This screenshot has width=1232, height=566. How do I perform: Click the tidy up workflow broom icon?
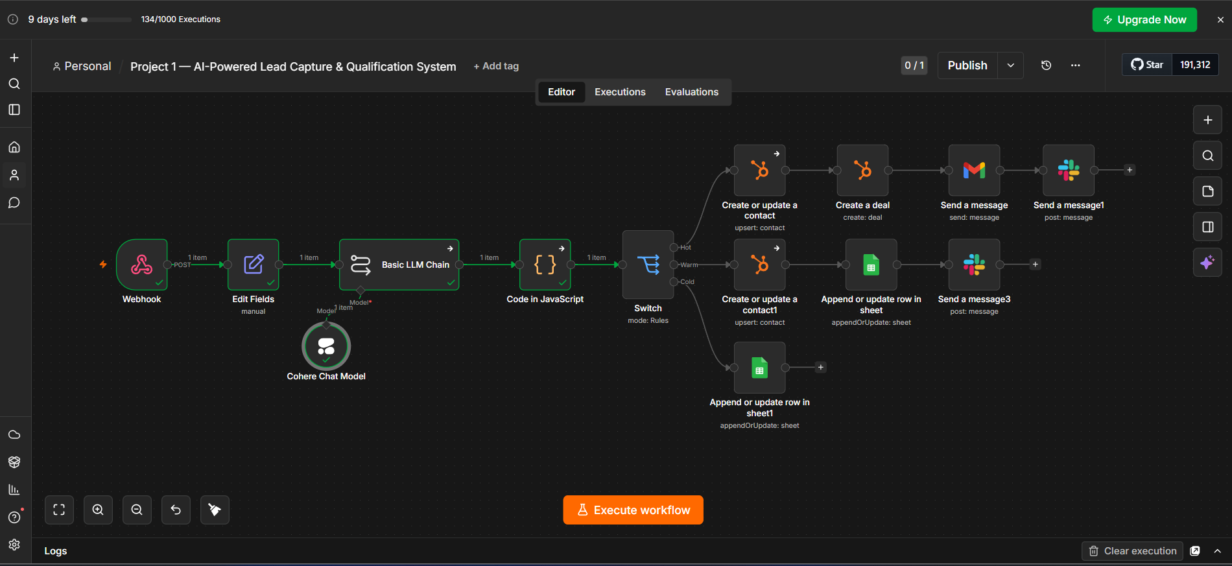215,510
